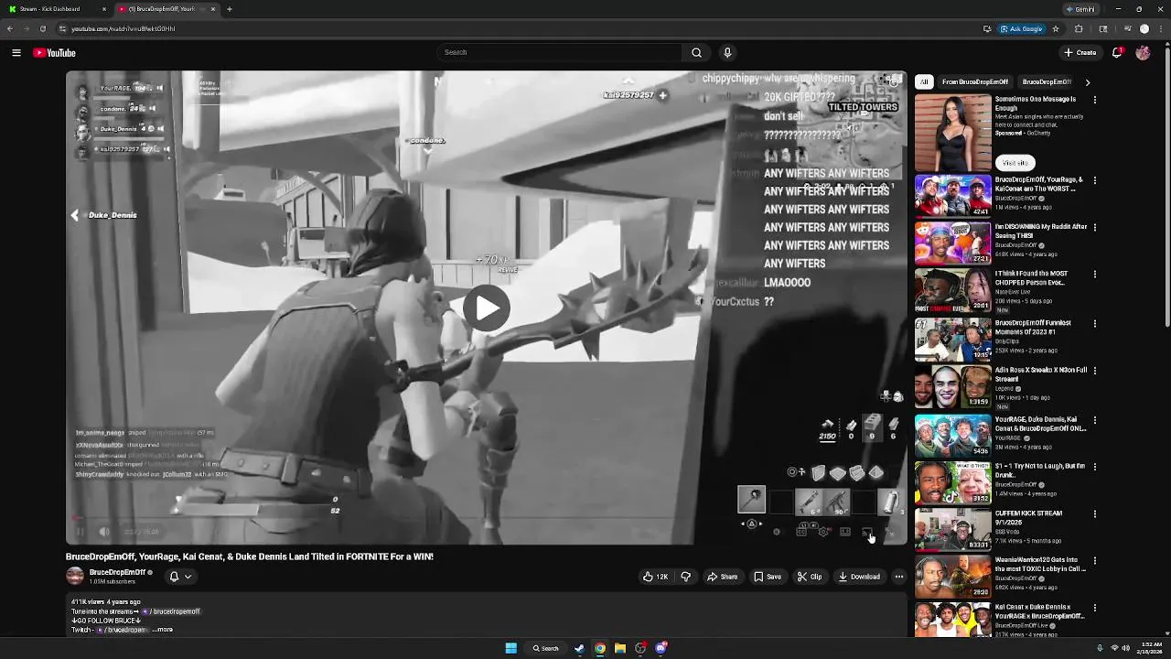This screenshot has height=659, width=1171.
Task: Open Adin Ross X Sneako X N3on stream thumbnail
Action: [x=952, y=386]
